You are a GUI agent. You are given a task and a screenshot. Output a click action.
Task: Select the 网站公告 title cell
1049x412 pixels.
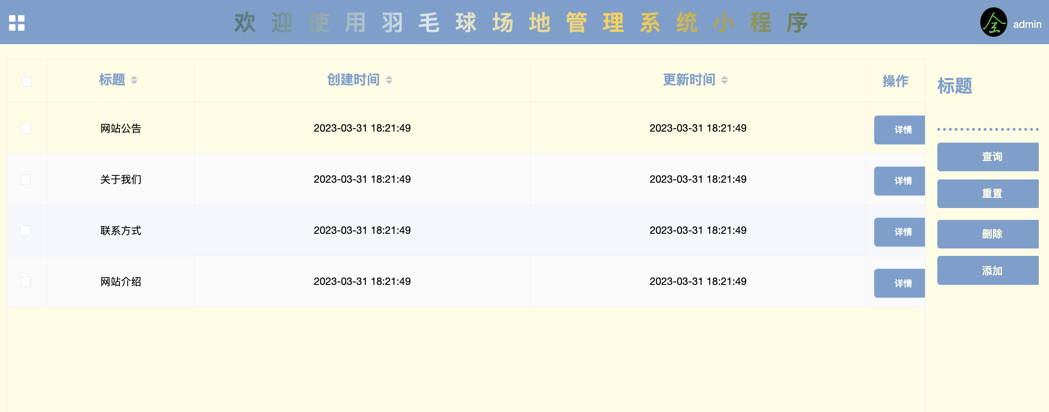121,128
